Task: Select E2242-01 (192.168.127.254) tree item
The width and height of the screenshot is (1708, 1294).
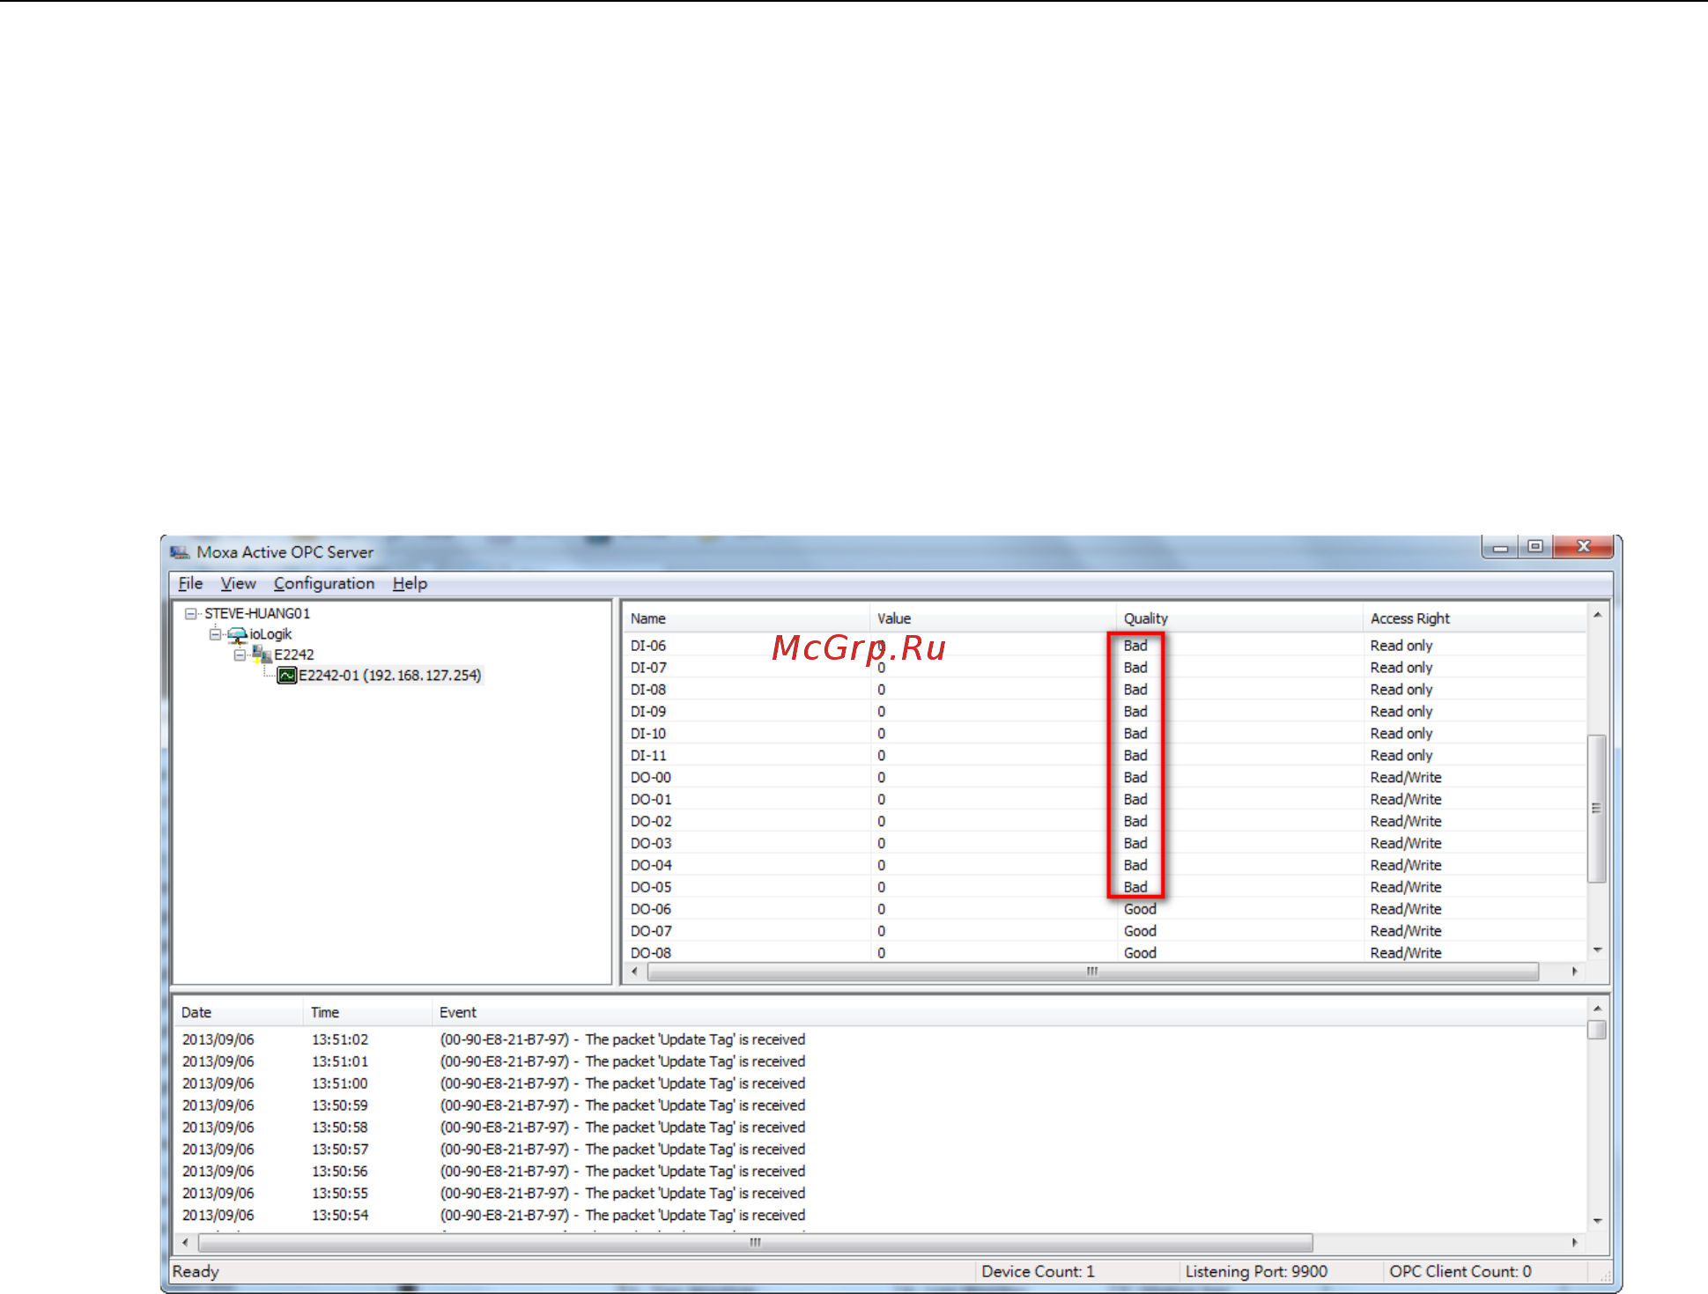Action: 390,676
